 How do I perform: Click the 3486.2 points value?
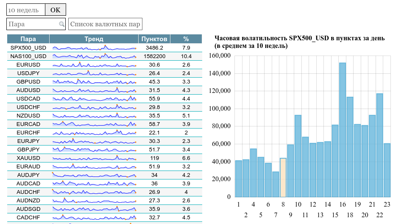coord(154,48)
